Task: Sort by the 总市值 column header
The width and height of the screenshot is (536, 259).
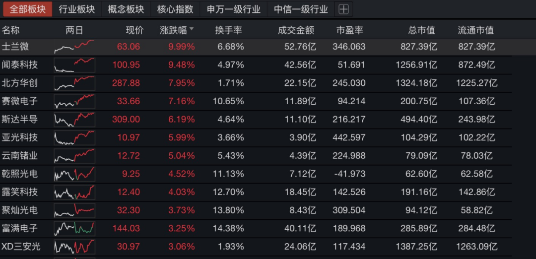Action: click(421, 30)
